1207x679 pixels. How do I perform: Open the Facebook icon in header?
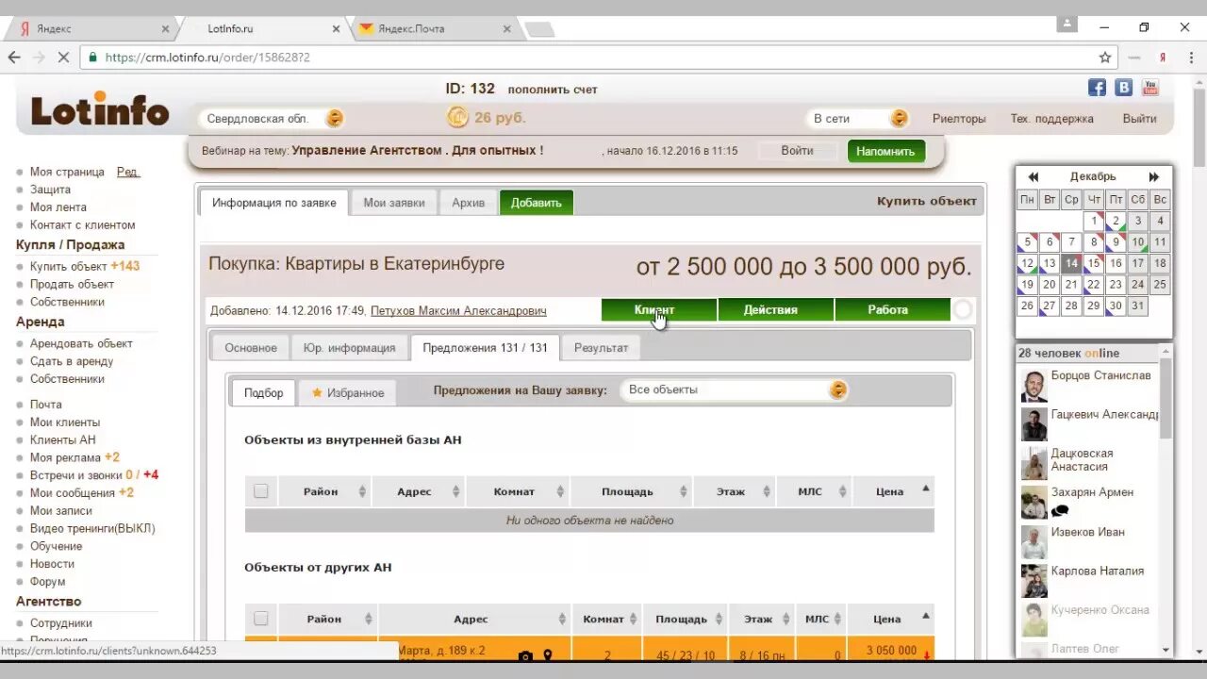pos(1097,88)
